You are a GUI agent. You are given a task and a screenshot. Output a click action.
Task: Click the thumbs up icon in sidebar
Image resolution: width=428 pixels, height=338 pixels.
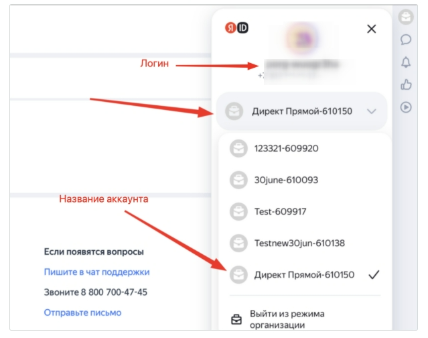tap(405, 84)
